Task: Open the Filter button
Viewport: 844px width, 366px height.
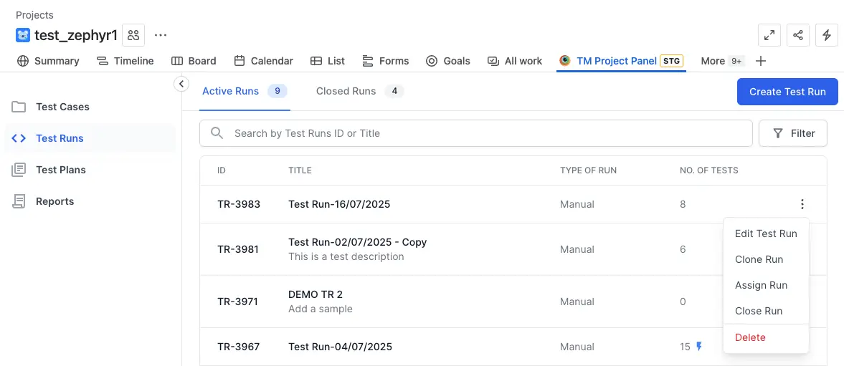Action: pyautogui.click(x=792, y=133)
